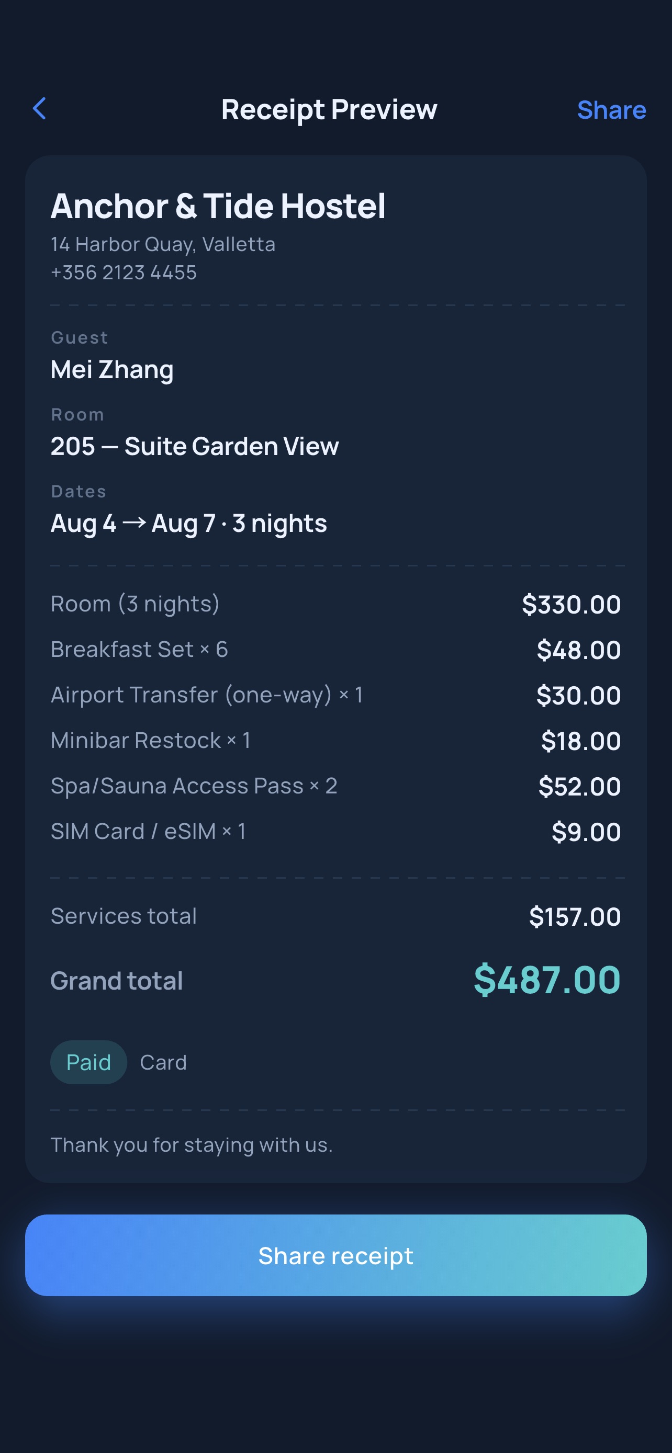This screenshot has width=672, height=1453.
Task: Select guest name Mei Zhang
Action: tap(113, 370)
